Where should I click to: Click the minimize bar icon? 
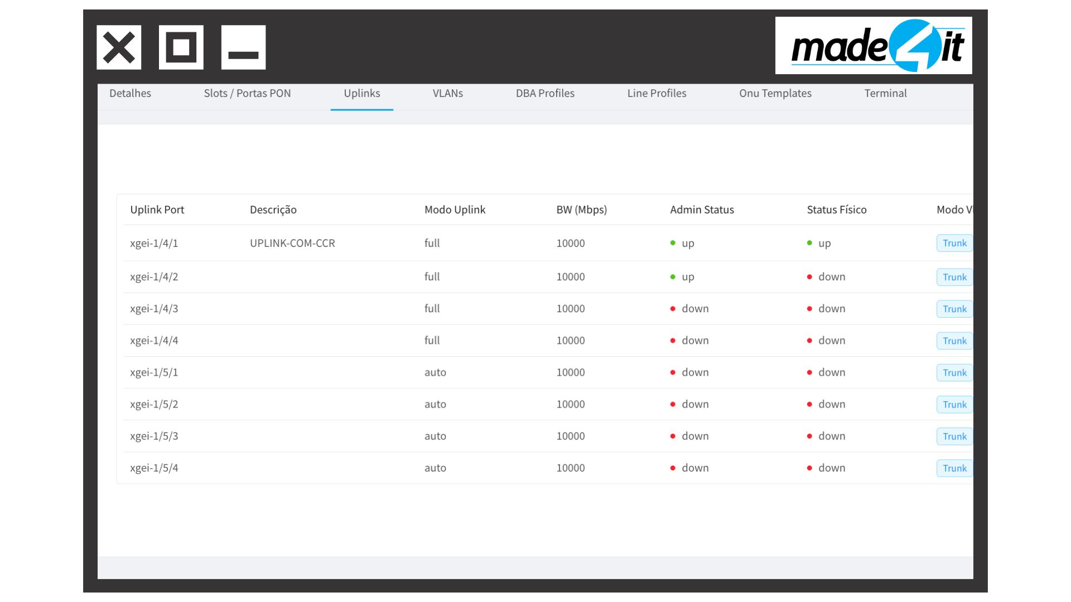click(x=243, y=47)
